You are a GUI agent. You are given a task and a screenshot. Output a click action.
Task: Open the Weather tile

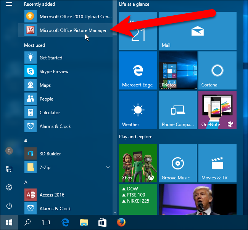pyautogui.click(x=138, y=110)
